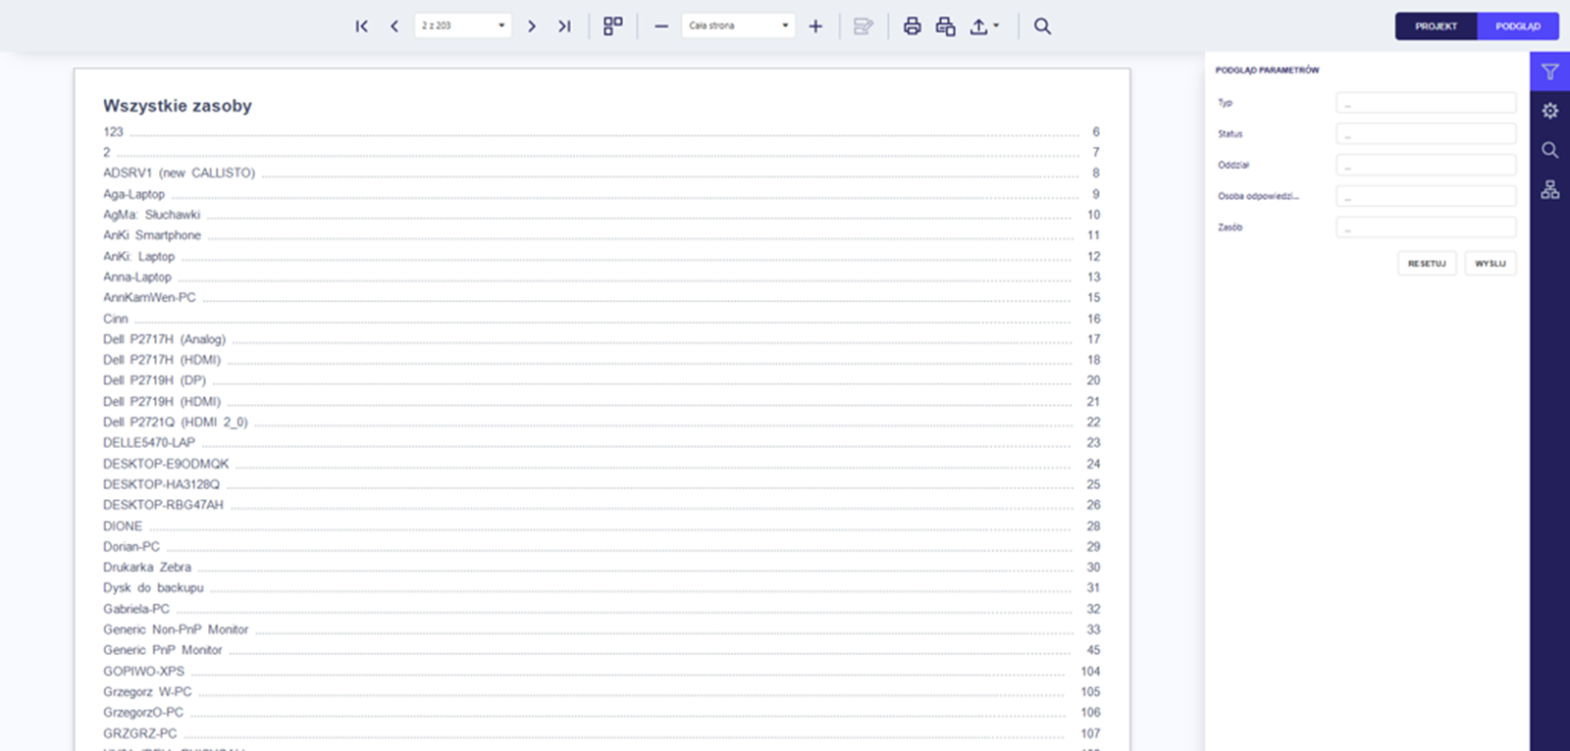Screen dimensions: 1570x751
Task: Print the report document
Action: 913,26
